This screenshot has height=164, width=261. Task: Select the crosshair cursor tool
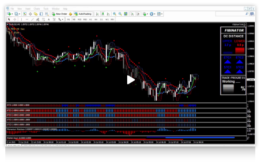click(x=15, y=19)
